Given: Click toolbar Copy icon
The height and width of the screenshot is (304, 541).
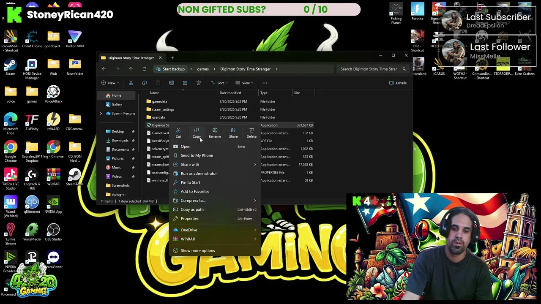Looking at the screenshot, I should [x=145, y=83].
